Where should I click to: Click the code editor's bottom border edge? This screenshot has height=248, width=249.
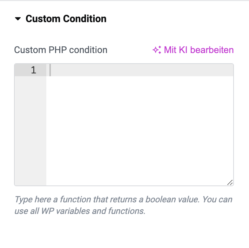pyautogui.click(x=124, y=185)
